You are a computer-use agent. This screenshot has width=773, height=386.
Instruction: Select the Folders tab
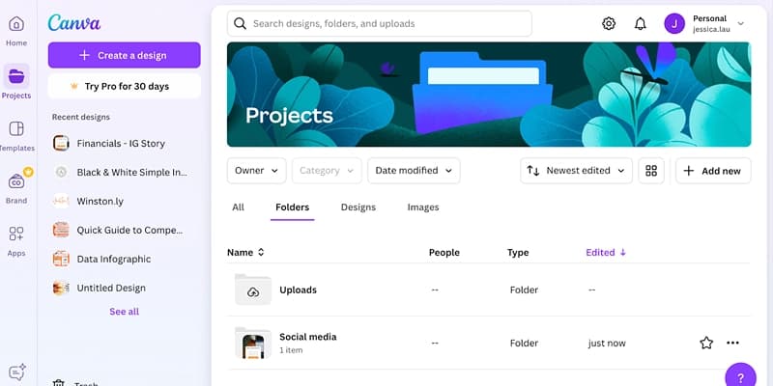click(293, 207)
